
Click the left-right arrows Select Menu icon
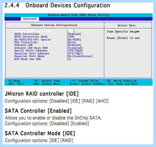(x=36, y=84)
